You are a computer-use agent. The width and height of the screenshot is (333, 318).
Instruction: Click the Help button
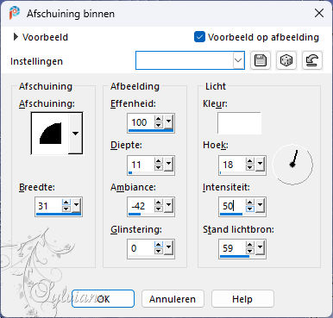pyautogui.click(x=242, y=299)
